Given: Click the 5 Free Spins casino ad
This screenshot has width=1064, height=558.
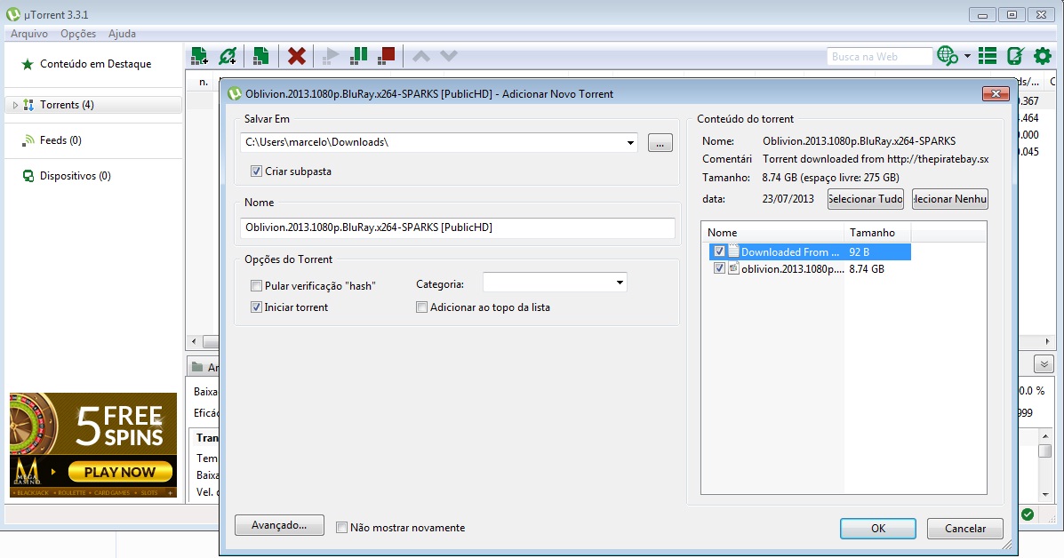Looking at the screenshot, I should tap(93, 445).
